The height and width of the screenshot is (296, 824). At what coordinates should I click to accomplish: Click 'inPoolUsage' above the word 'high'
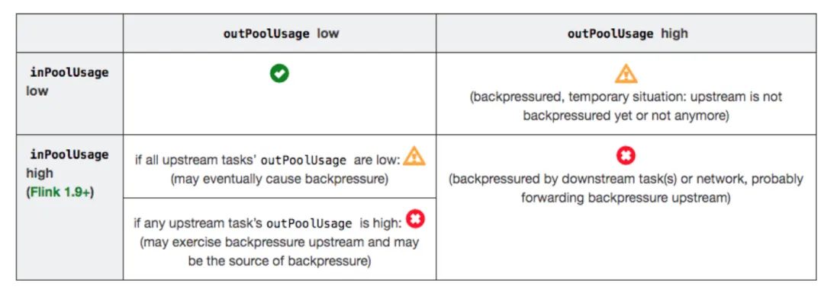point(69,154)
